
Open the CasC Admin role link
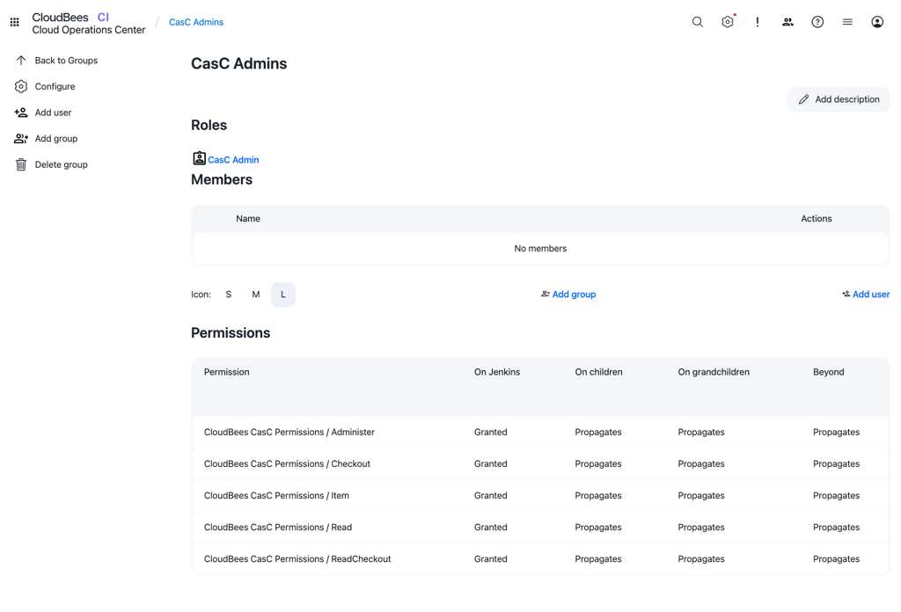coord(233,160)
